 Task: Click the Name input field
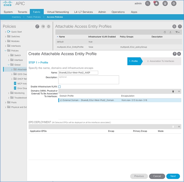pyautogui.click(x=78, y=73)
